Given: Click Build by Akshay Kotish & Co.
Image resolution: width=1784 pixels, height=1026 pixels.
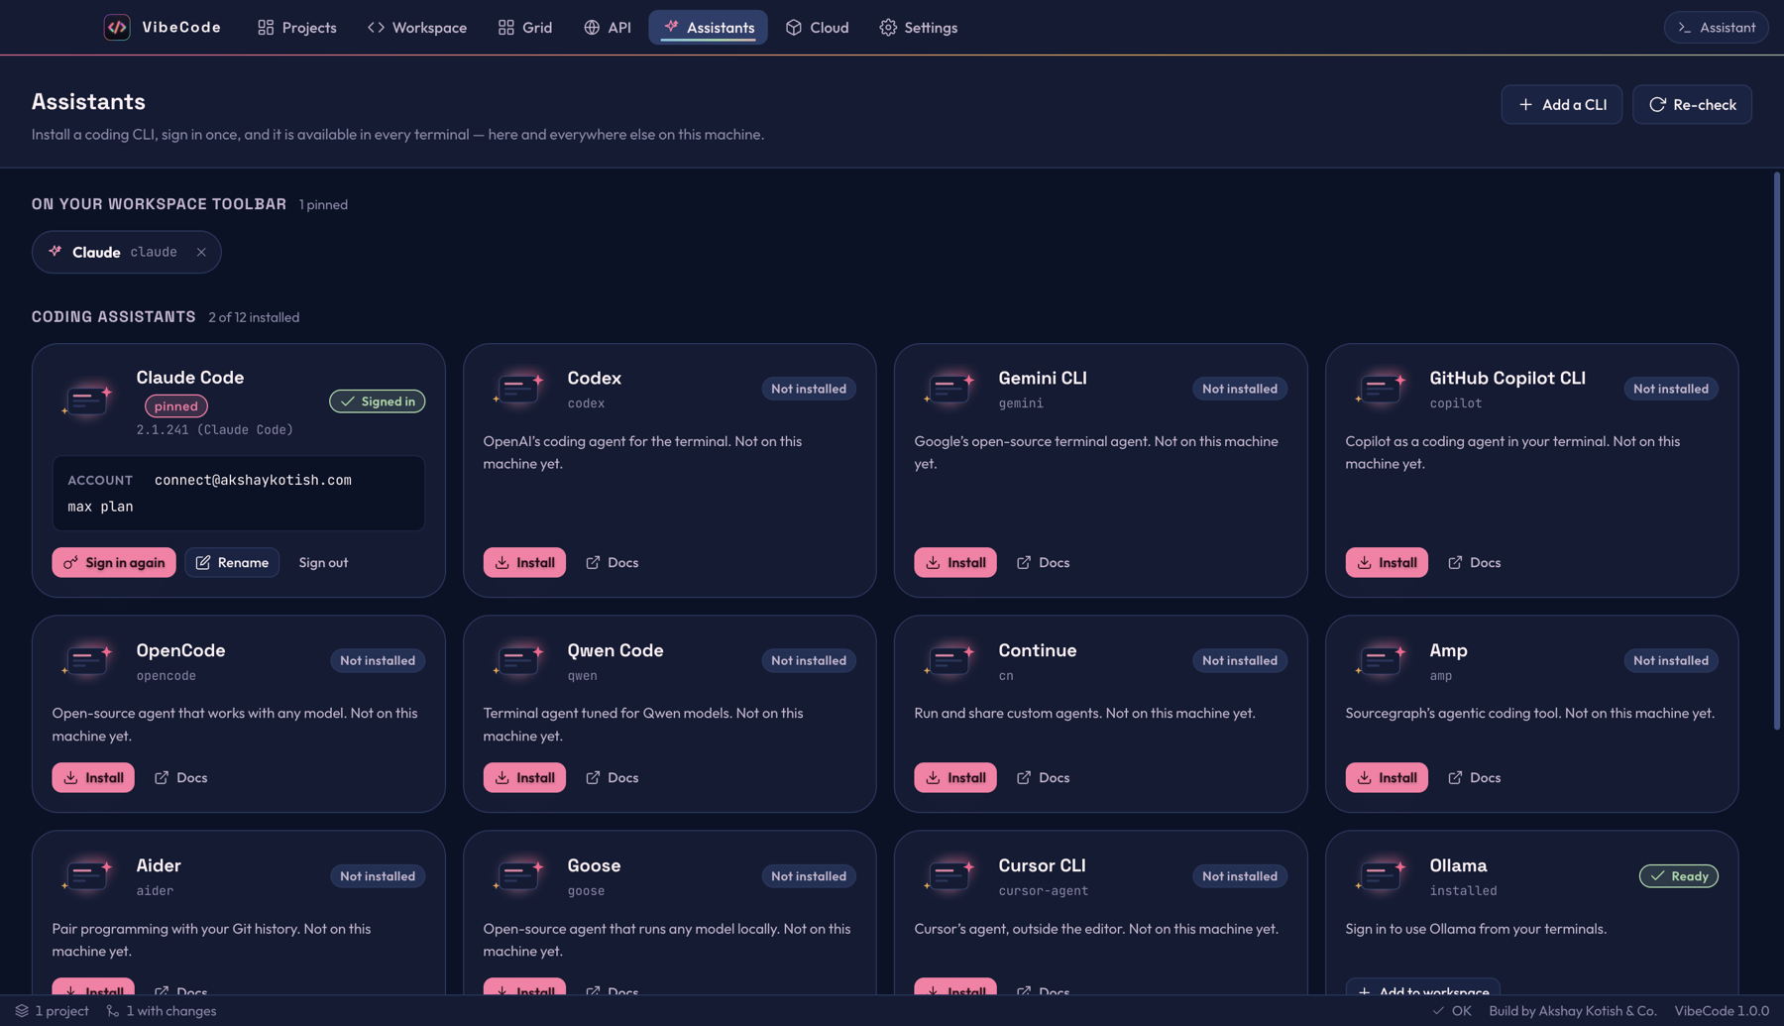Looking at the screenshot, I should pyautogui.click(x=1572, y=1011).
